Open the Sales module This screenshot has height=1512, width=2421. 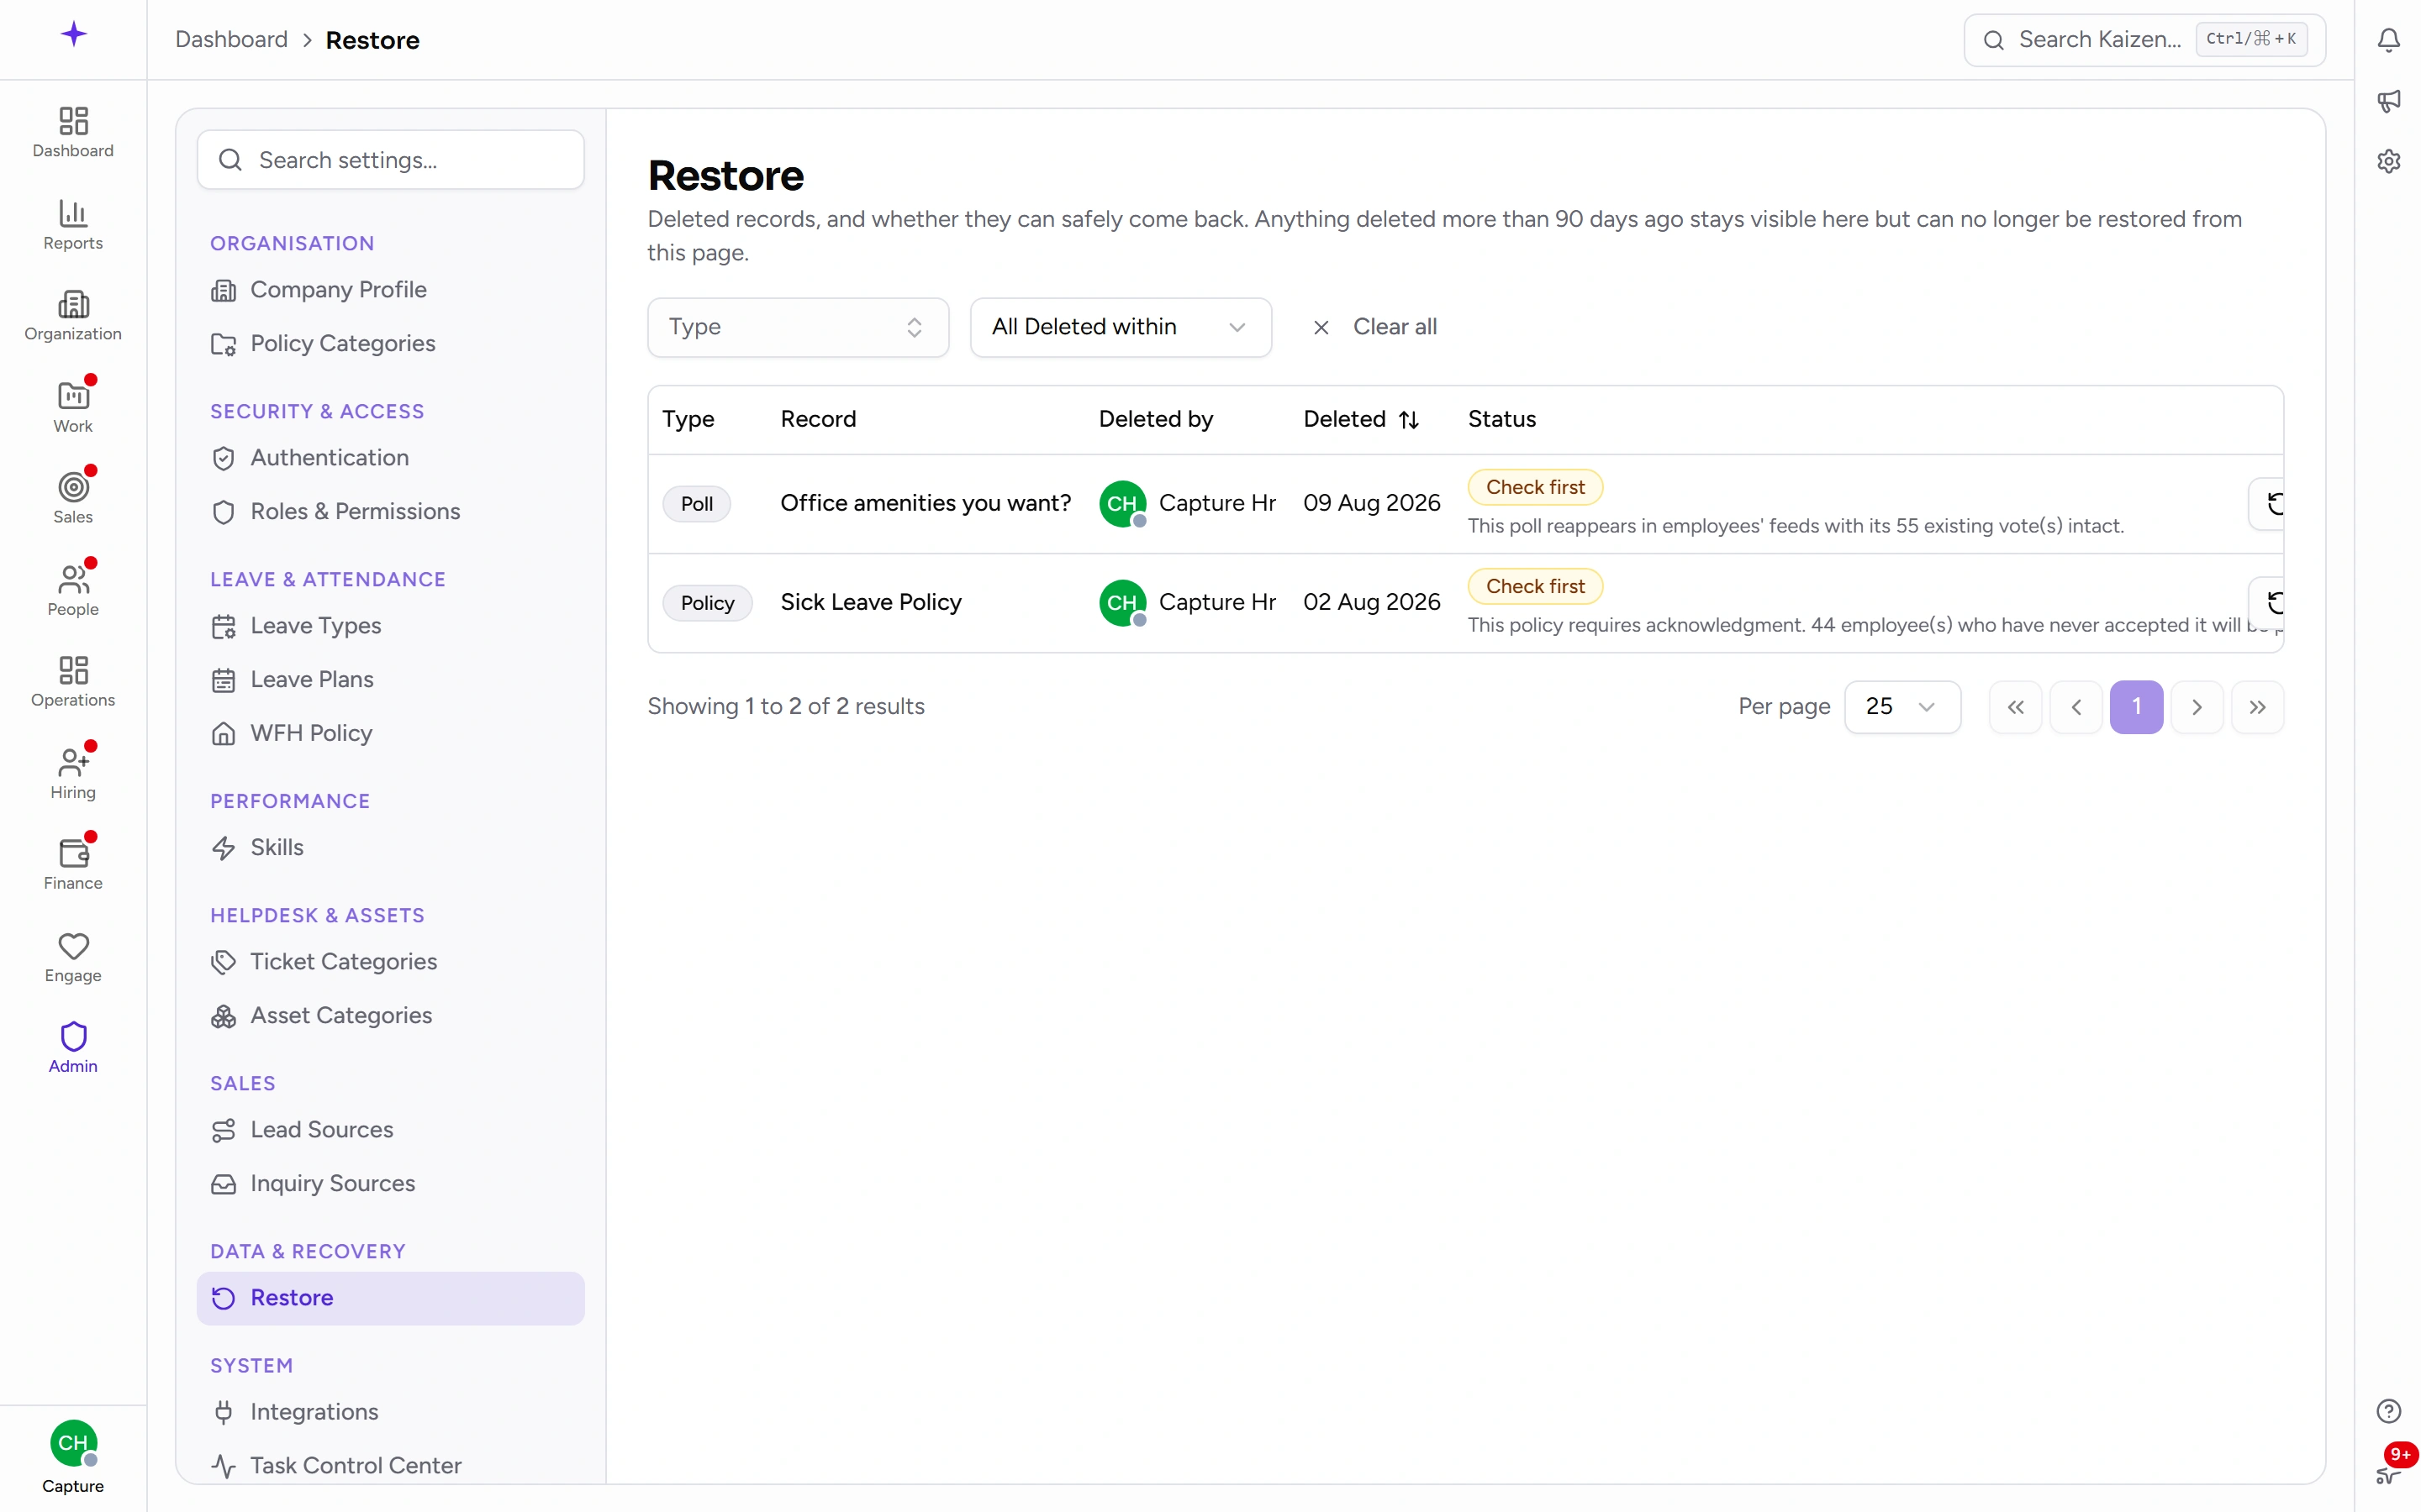73,499
